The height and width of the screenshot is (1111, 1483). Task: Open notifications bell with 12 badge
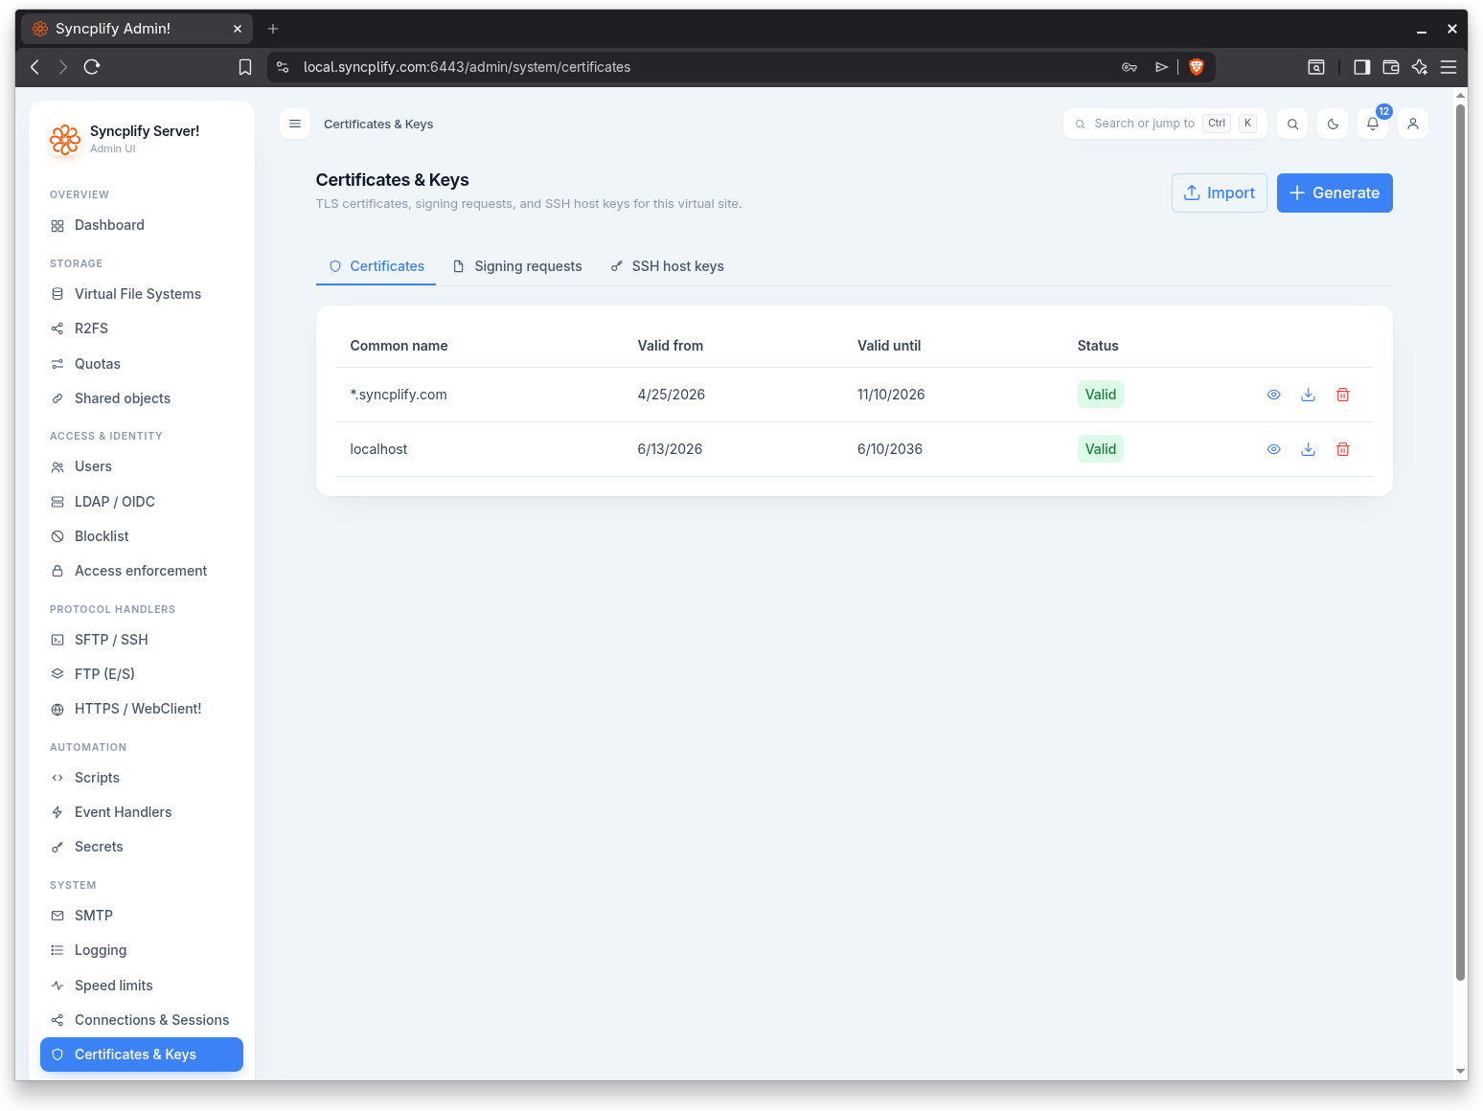(1373, 124)
